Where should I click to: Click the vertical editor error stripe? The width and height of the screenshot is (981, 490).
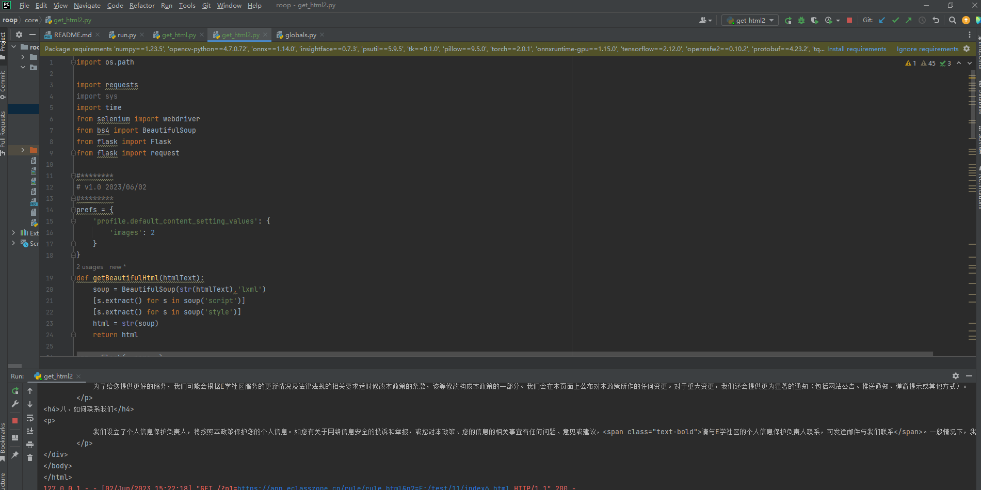[972, 207]
